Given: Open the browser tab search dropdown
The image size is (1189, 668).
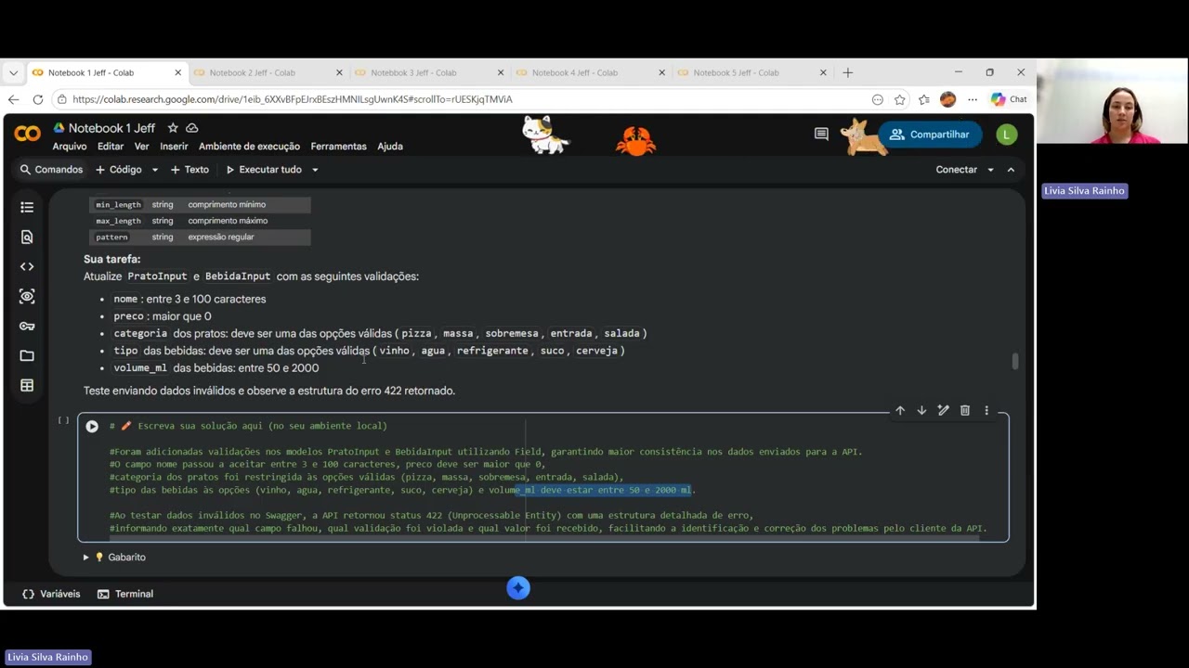Looking at the screenshot, I should coord(13,72).
